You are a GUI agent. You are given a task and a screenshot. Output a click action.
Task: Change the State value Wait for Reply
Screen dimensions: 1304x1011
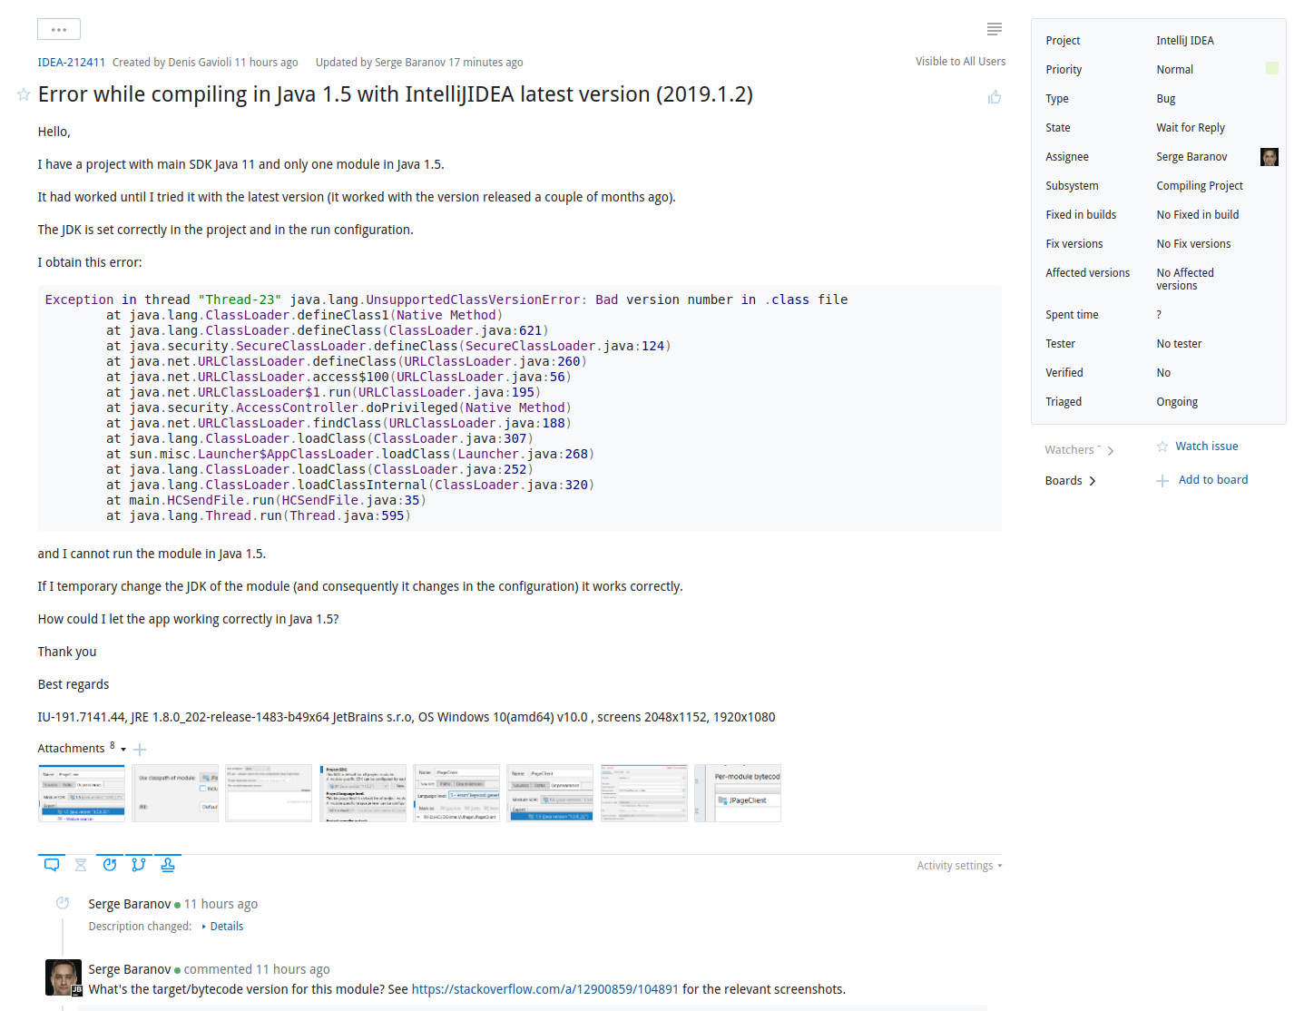pos(1191,128)
